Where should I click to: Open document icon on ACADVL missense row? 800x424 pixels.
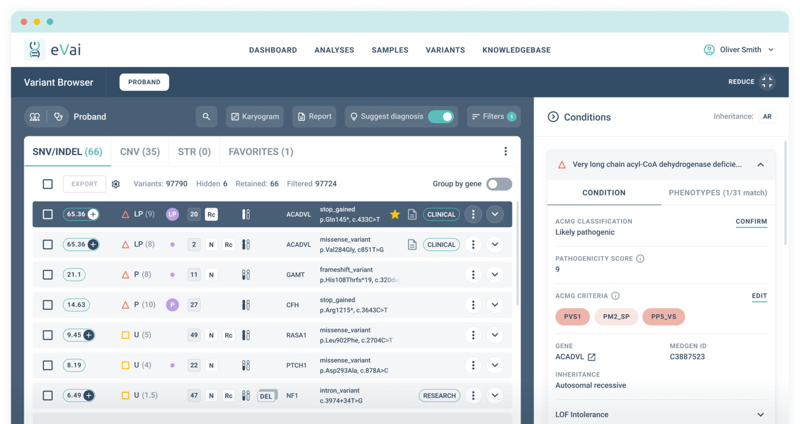(x=412, y=245)
